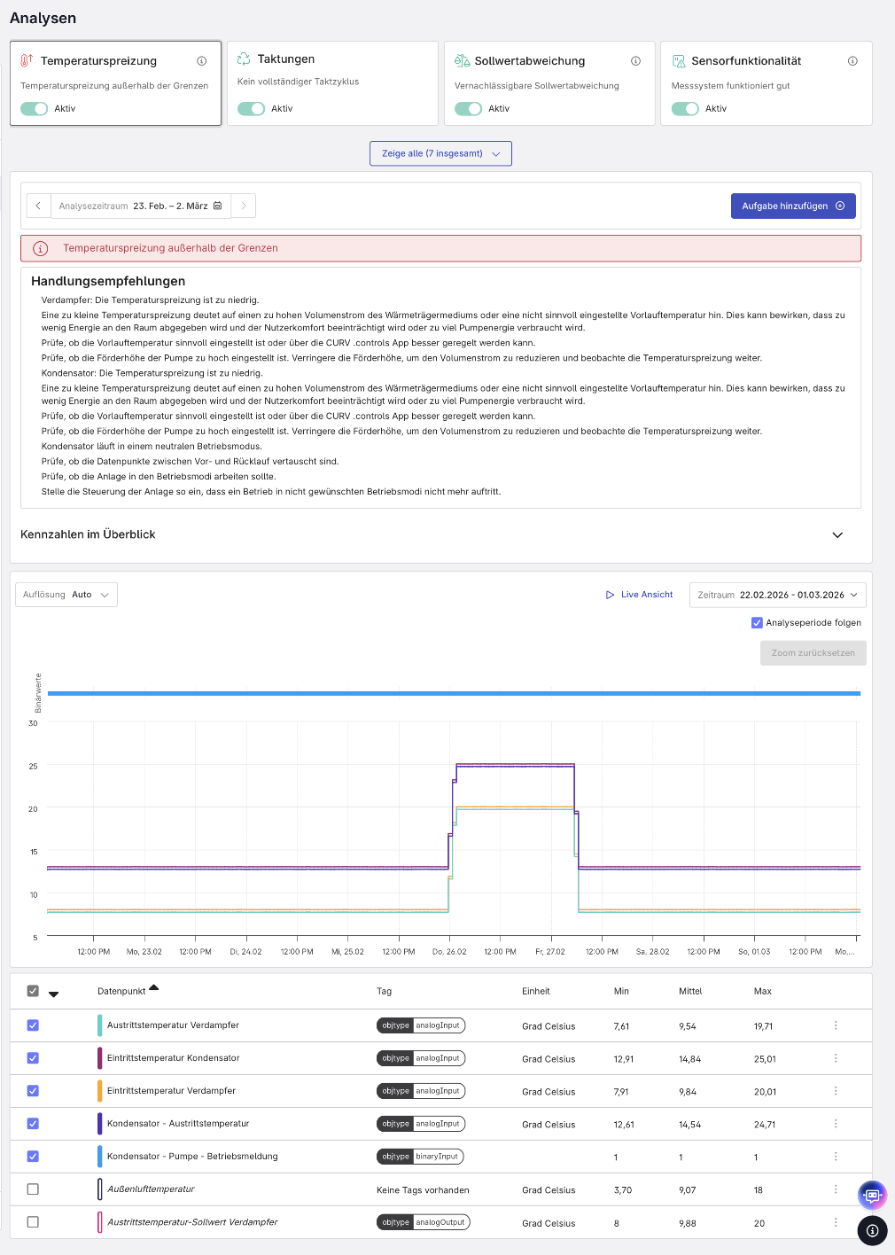
Task: Sort by Datenpunkt column arrow
Action: [154, 987]
